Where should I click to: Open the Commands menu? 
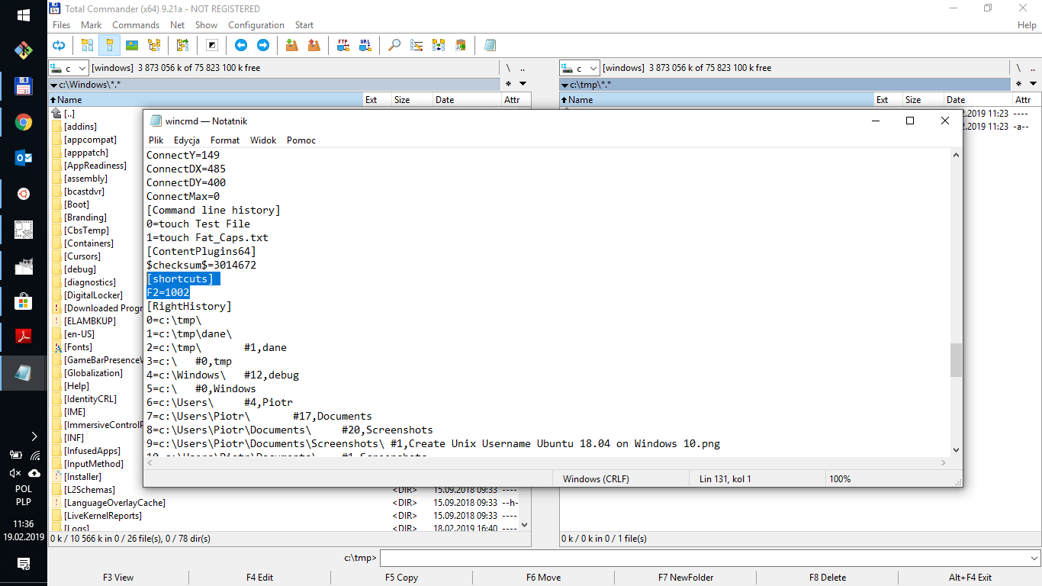pos(136,25)
